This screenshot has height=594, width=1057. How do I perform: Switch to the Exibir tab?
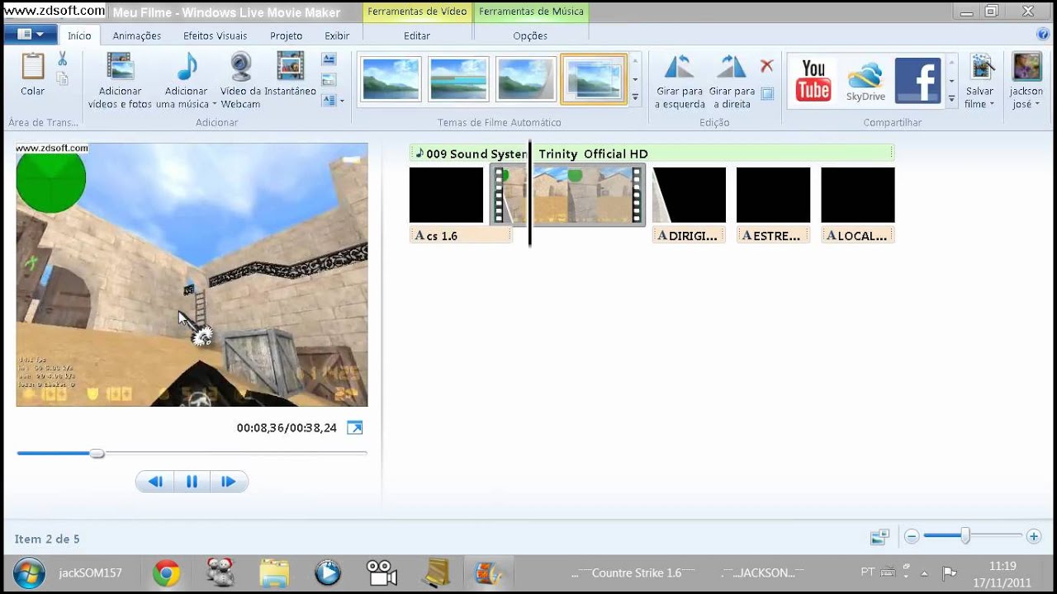337,35
